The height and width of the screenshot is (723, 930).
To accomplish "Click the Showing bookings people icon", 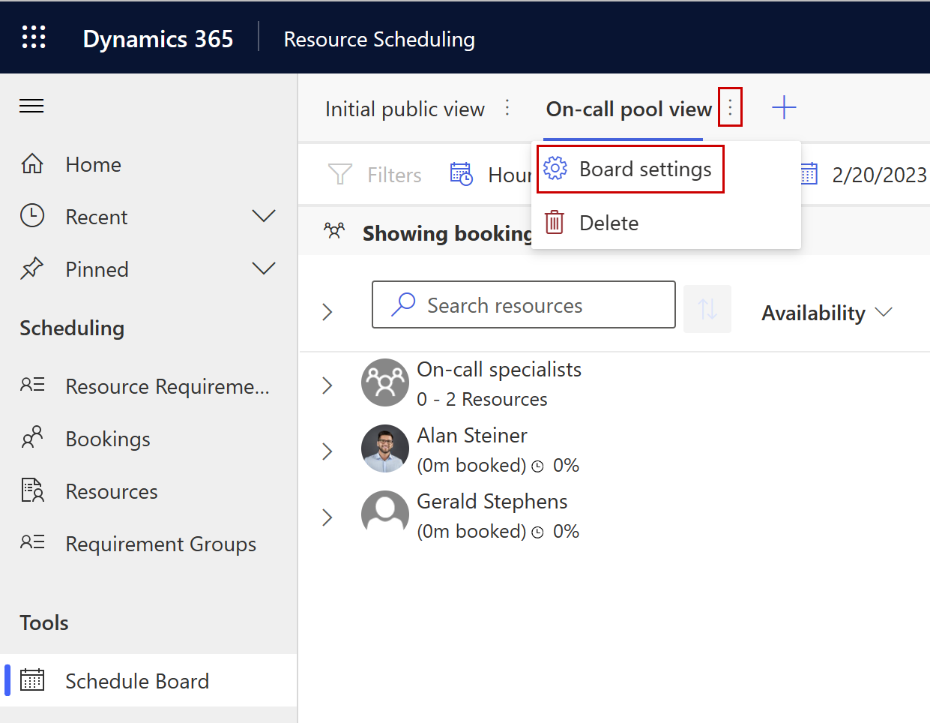I will [334, 230].
